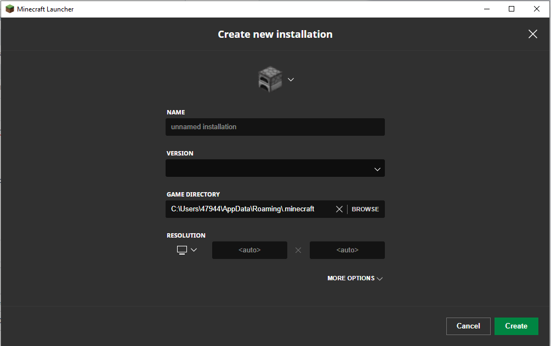The height and width of the screenshot is (346, 551).
Task: Click into the game directory path text
Action: [247, 209]
